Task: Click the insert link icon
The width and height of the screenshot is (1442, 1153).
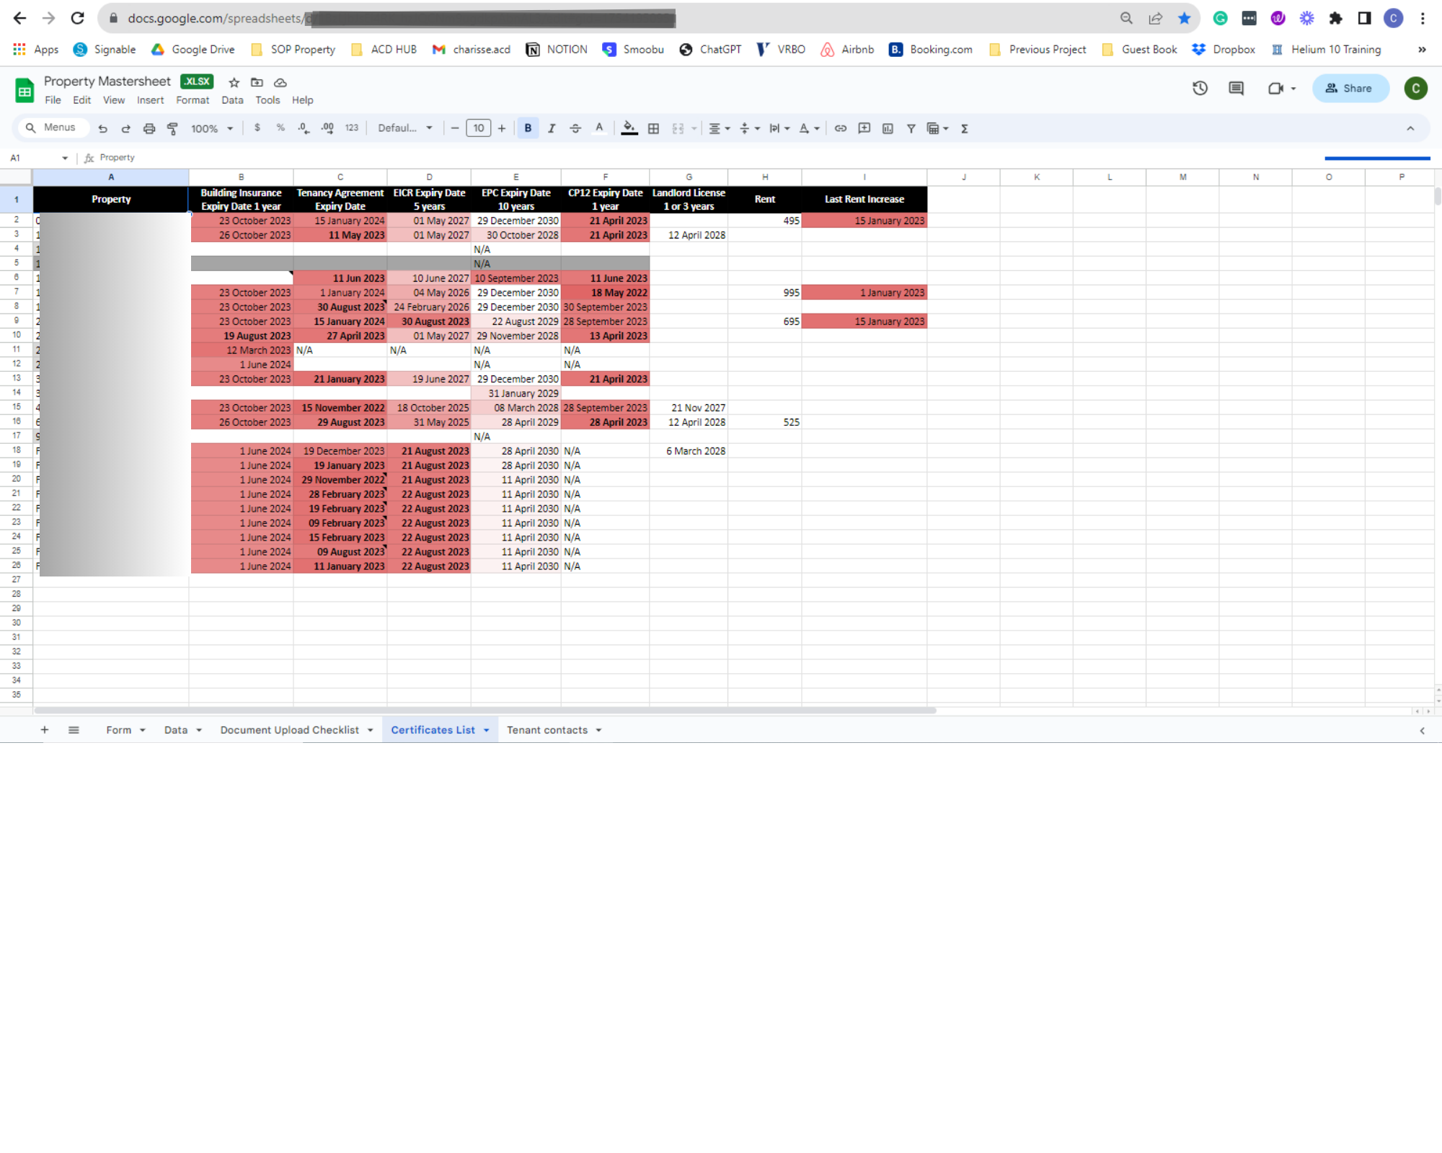Action: point(841,128)
